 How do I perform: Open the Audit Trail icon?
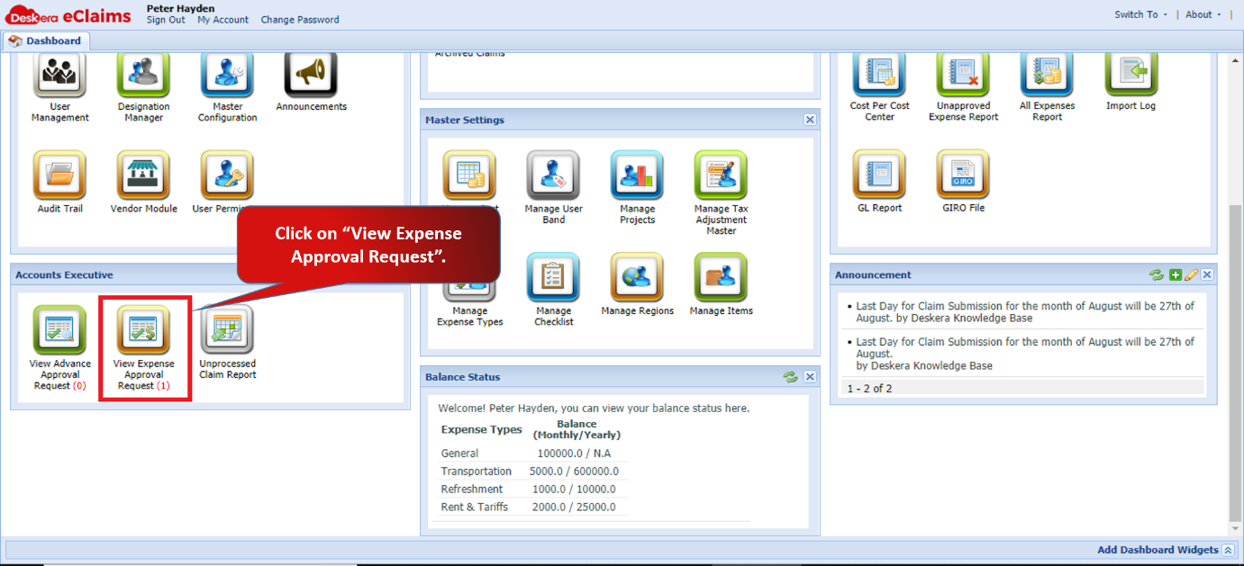(60, 175)
